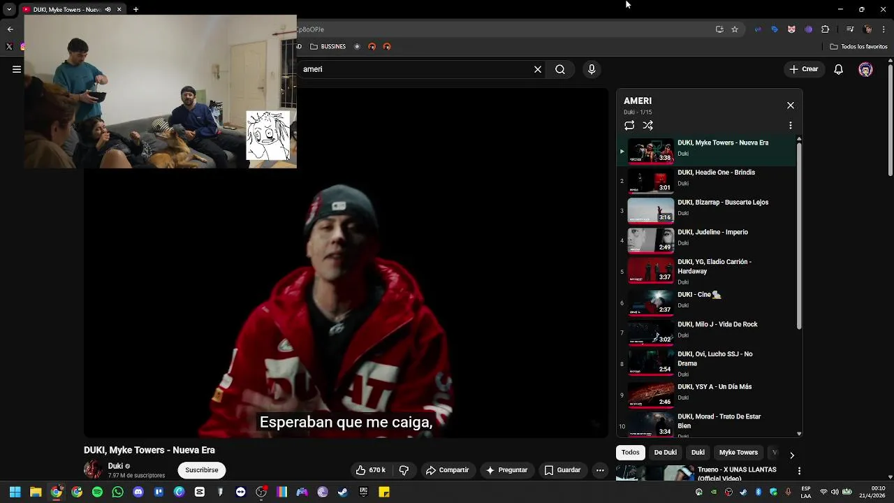Play DUKI, YG, Eladio Carrión - Hardaway
This screenshot has width=894, height=503.
click(706, 271)
